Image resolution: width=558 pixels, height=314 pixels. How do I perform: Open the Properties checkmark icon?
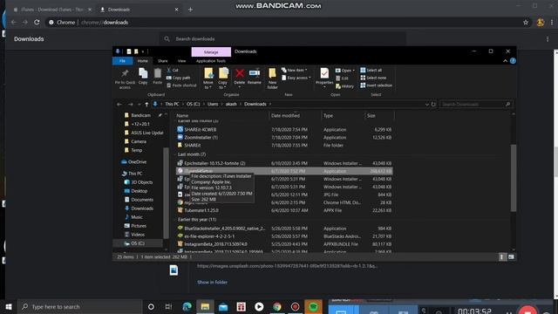324,73
